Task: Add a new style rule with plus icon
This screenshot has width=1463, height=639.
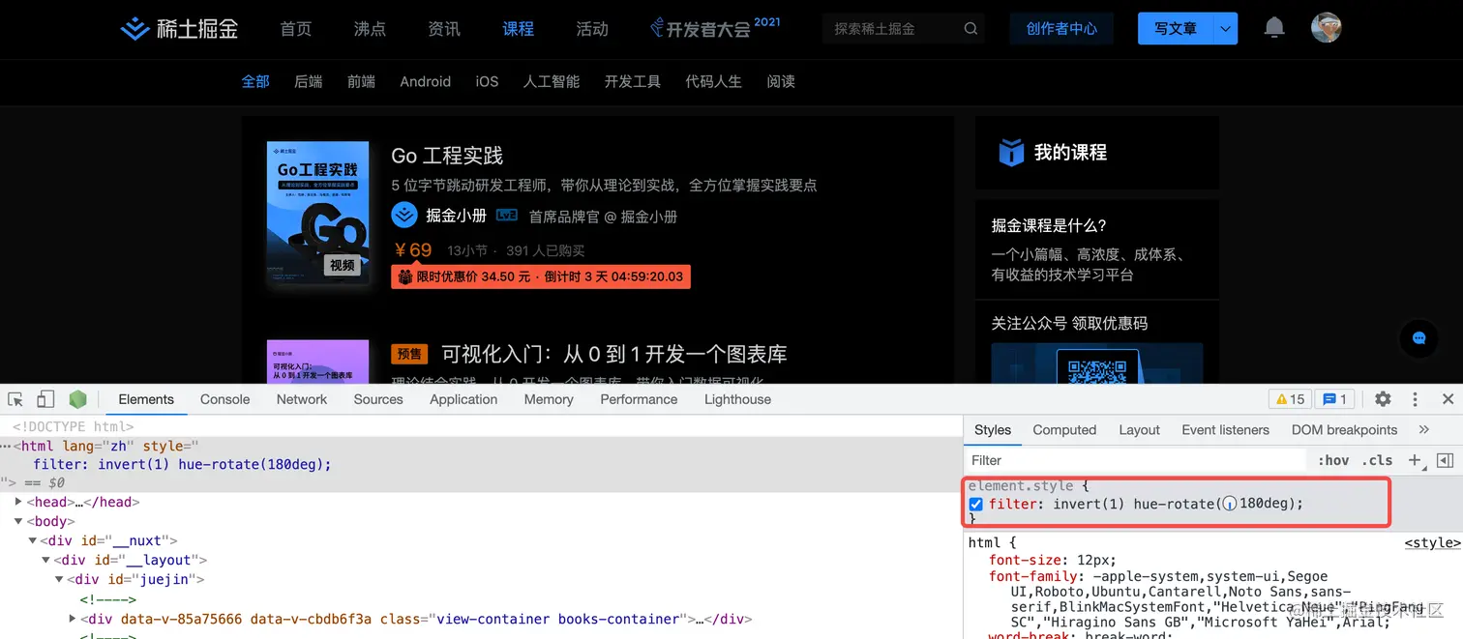Action: coord(1415,460)
